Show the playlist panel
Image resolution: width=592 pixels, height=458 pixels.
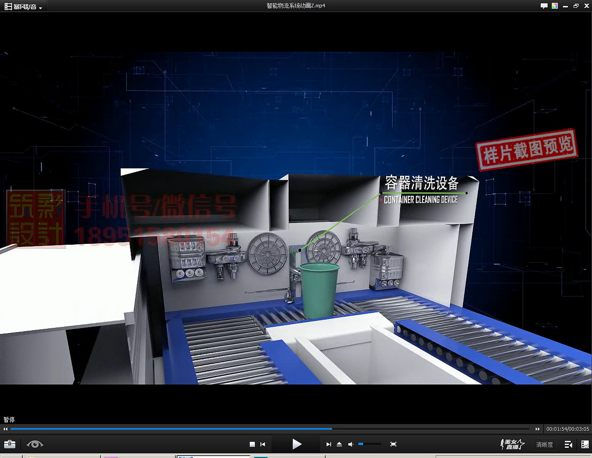[568, 445]
